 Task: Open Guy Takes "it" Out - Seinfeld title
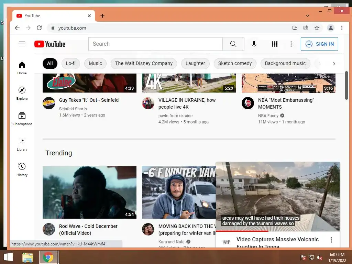tap(89, 100)
